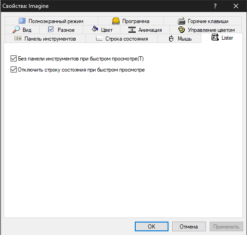The image size is (247, 235).
Task: Click the checkmark icon of Разное tab
Action: click(51, 30)
